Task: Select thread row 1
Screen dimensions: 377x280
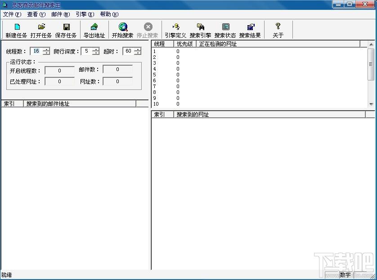Action: [260, 51]
